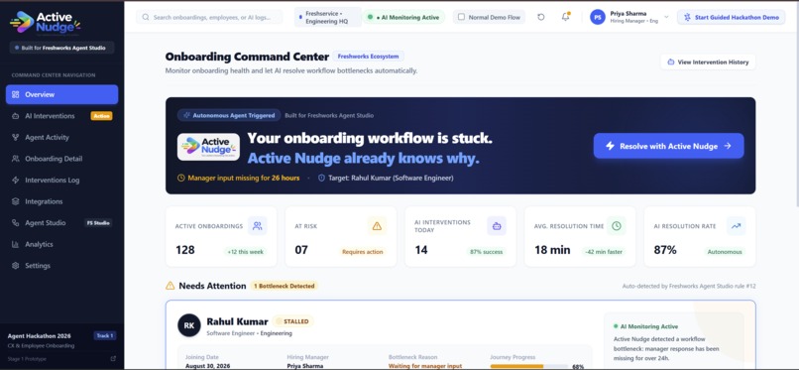
Task: Click the Freshworks Ecosystem tag
Action: coord(369,57)
